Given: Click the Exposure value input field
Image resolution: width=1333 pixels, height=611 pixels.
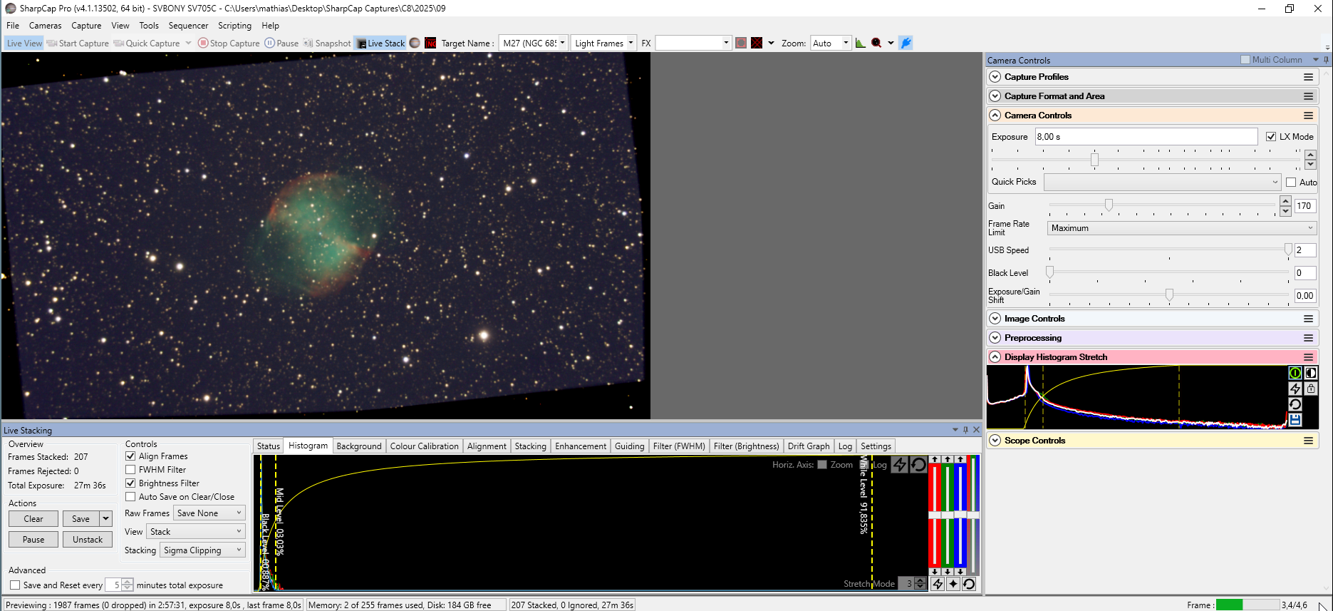Looking at the screenshot, I should pyautogui.click(x=1146, y=137).
